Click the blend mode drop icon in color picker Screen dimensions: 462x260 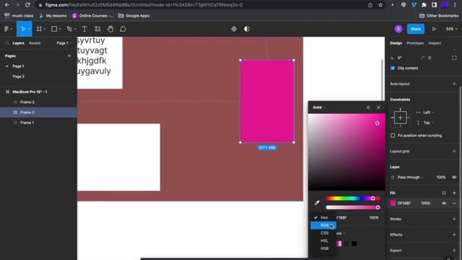click(368, 108)
